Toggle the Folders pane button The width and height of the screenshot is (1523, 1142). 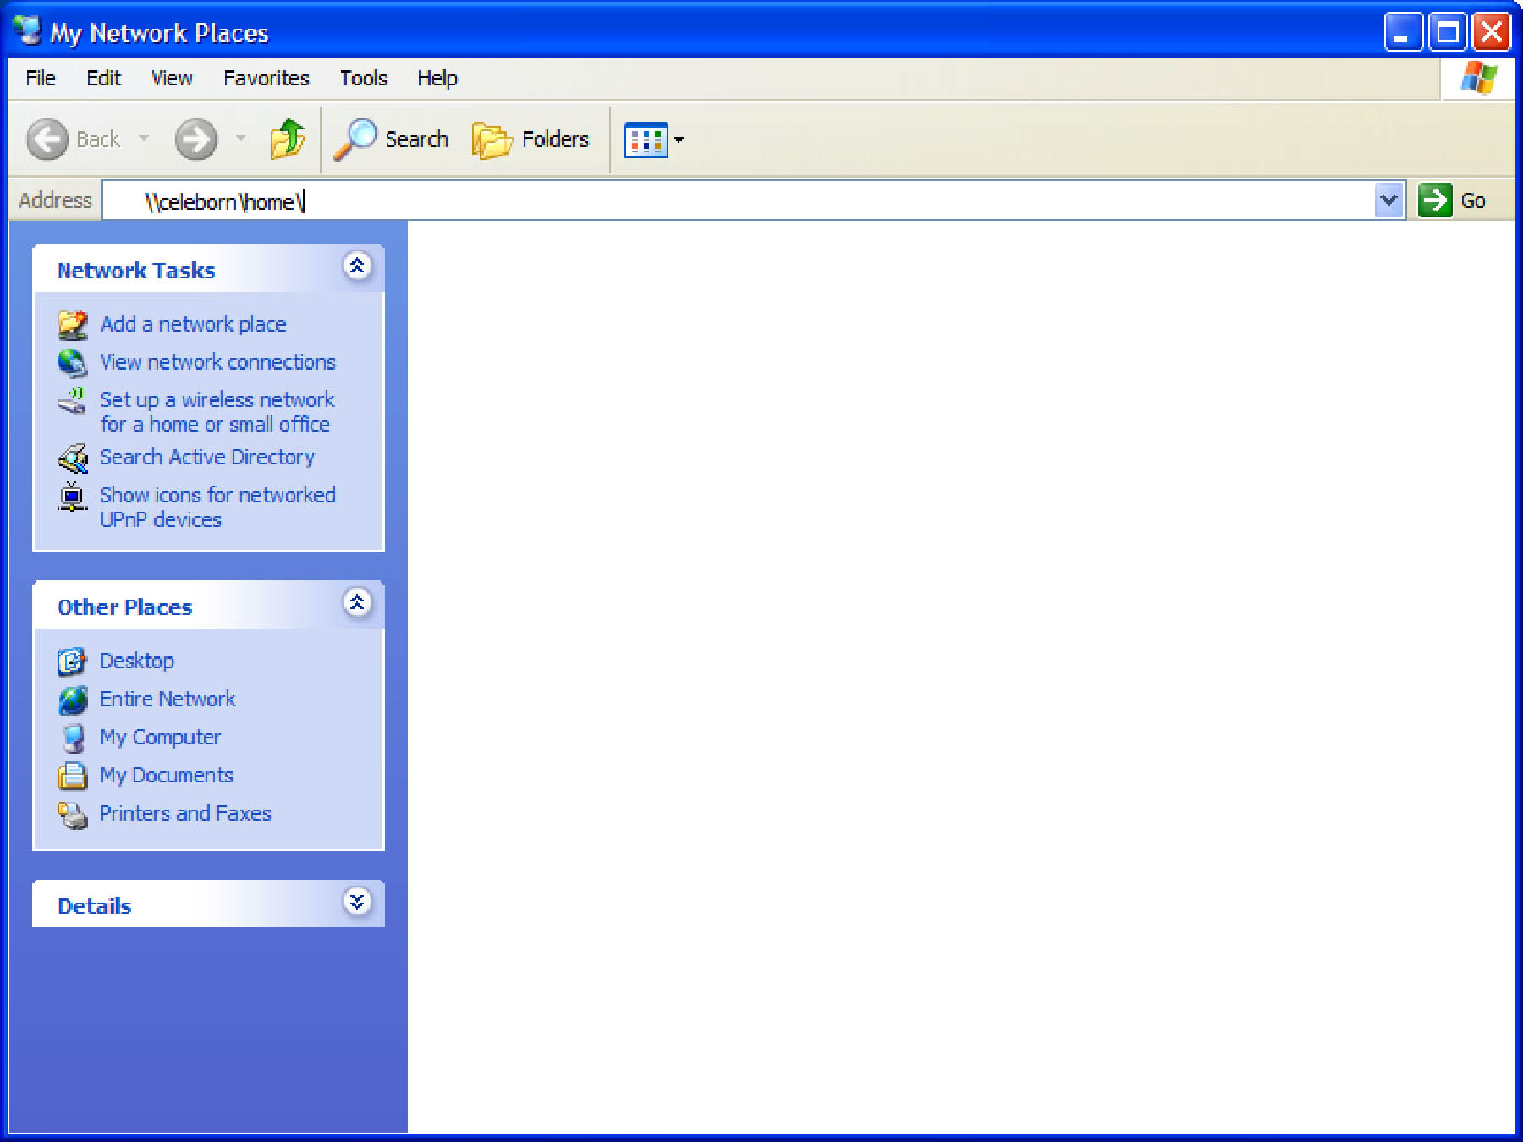531,139
